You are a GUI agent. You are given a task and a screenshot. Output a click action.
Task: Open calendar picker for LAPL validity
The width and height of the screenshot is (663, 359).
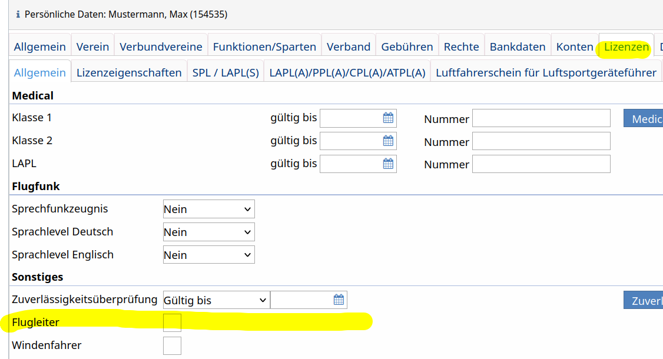pyautogui.click(x=388, y=164)
